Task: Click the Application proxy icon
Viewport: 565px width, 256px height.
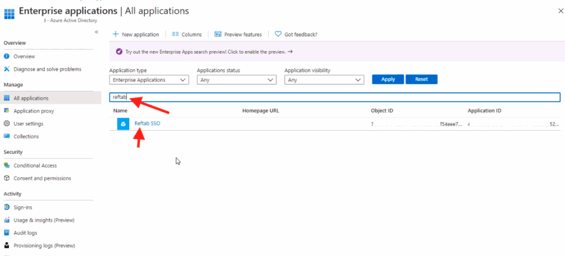Action: click(7, 111)
